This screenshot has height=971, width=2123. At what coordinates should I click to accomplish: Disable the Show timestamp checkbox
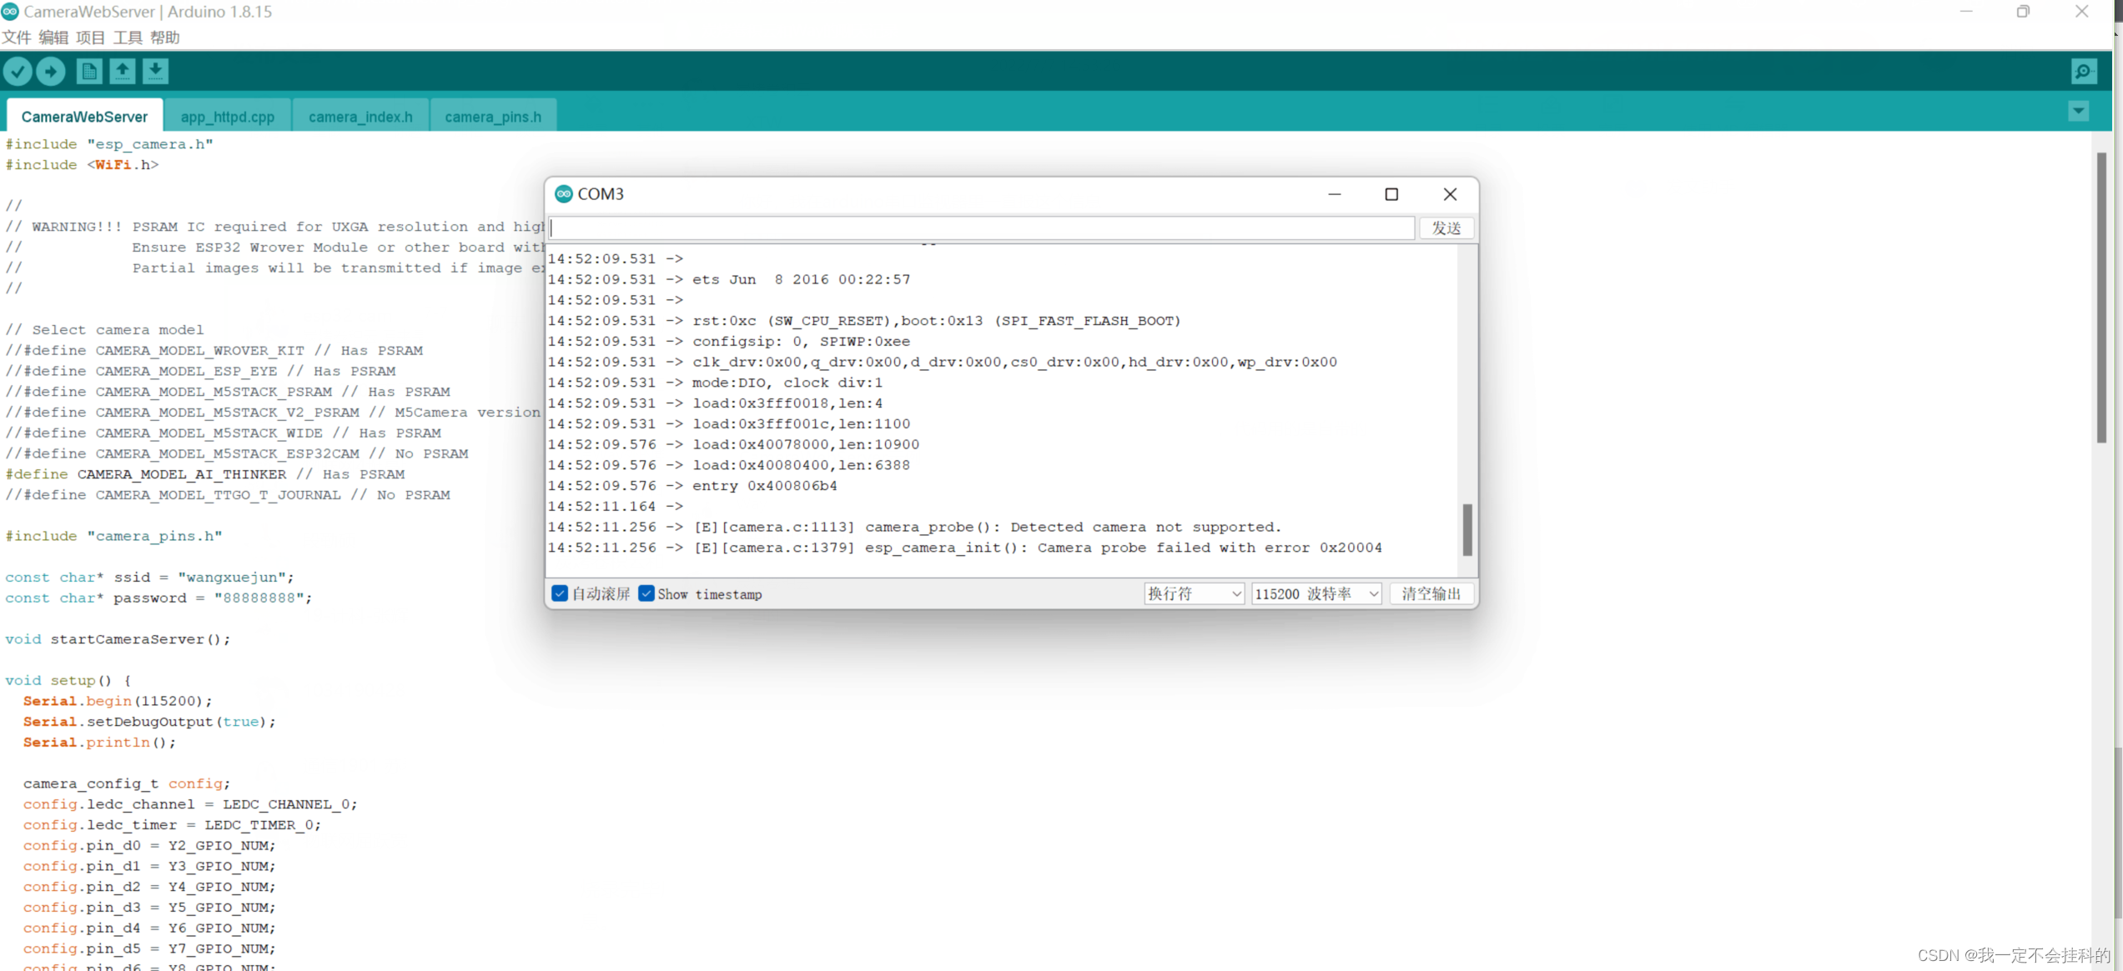pos(646,593)
